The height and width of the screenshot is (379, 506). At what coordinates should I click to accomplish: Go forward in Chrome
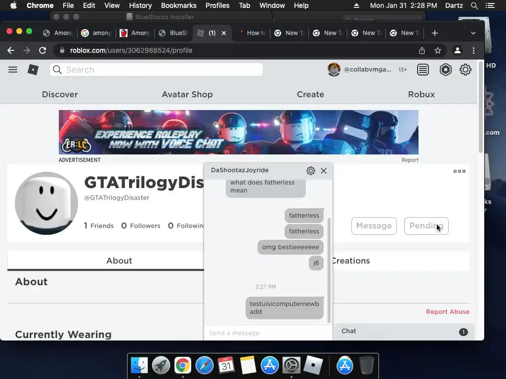27,50
